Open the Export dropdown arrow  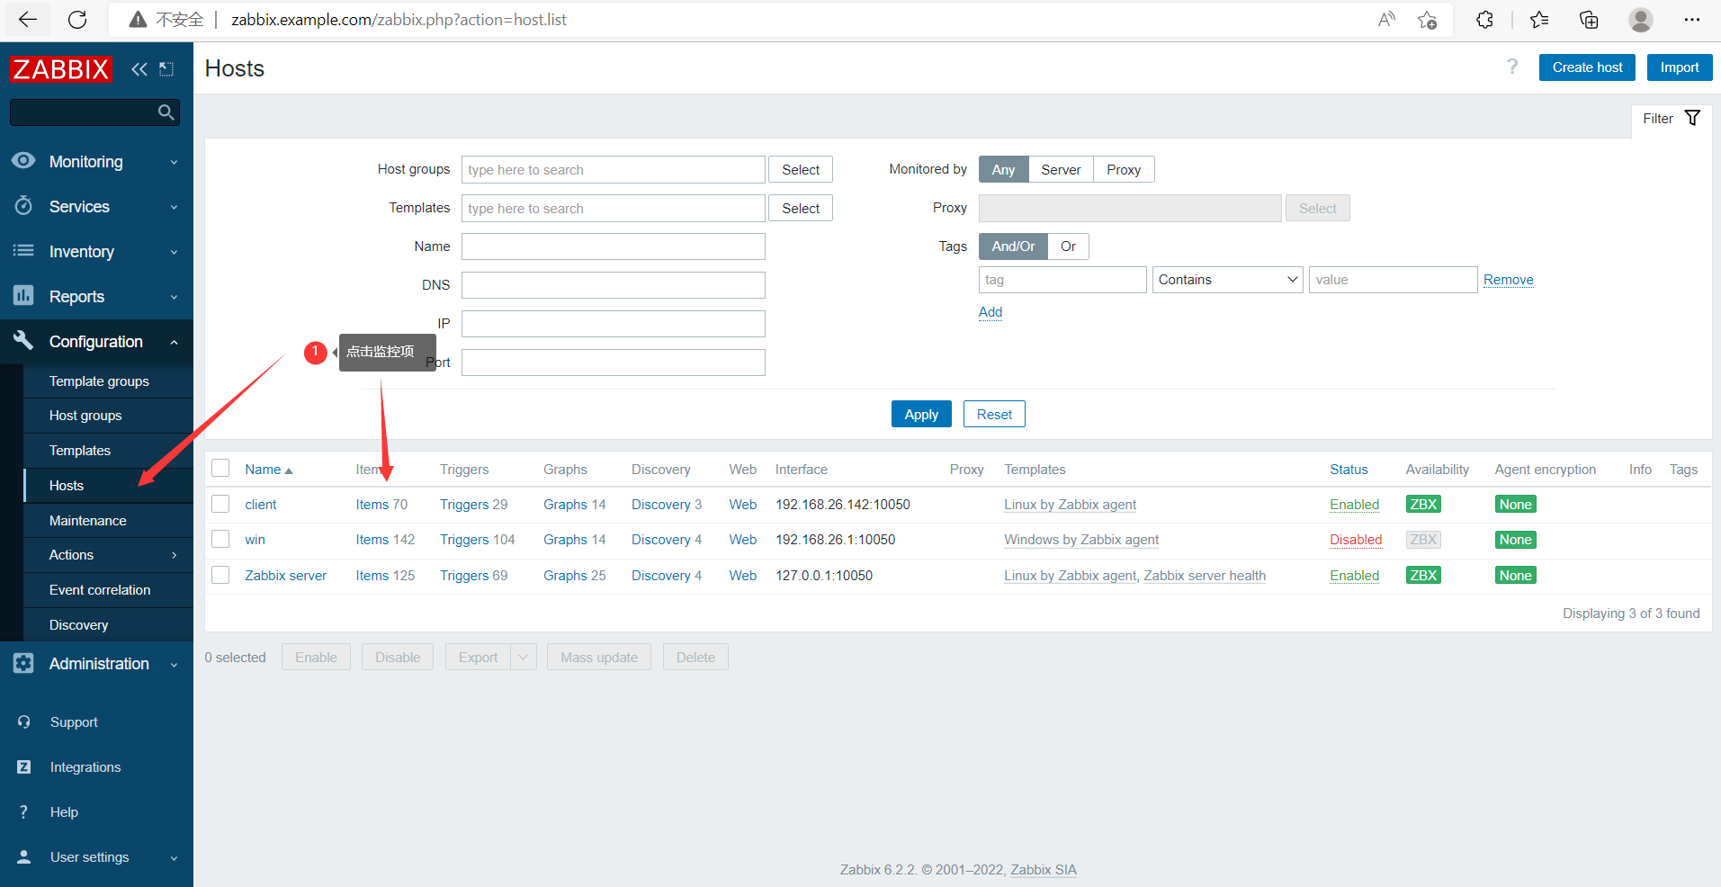(x=524, y=657)
